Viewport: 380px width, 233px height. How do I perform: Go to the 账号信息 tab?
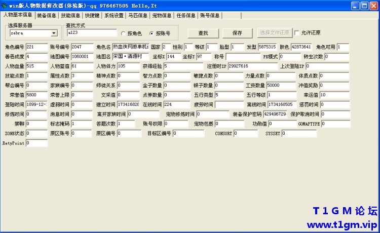coord(210,16)
